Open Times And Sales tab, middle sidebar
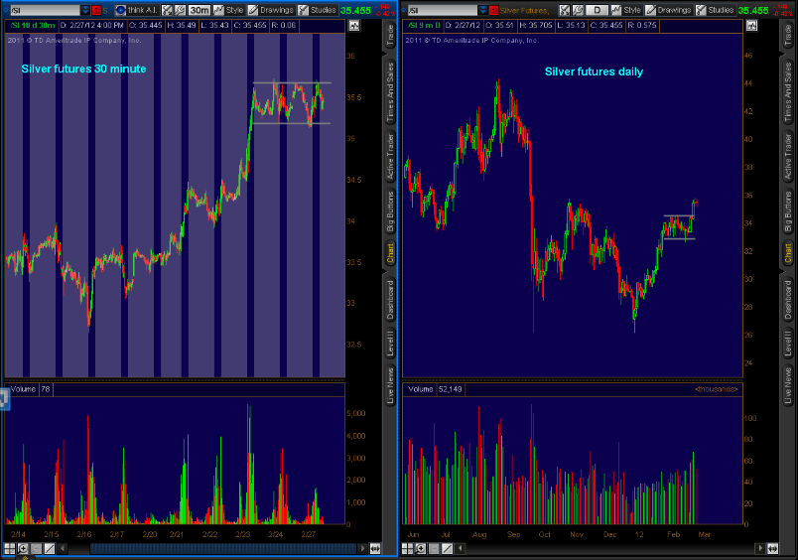The image size is (798, 560). [x=390, y=91]
